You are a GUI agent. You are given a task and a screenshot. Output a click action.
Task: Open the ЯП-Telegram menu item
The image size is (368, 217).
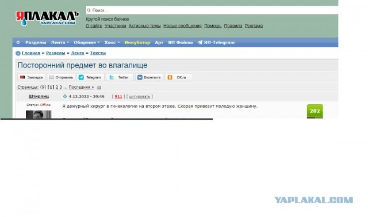coord(216,42)
